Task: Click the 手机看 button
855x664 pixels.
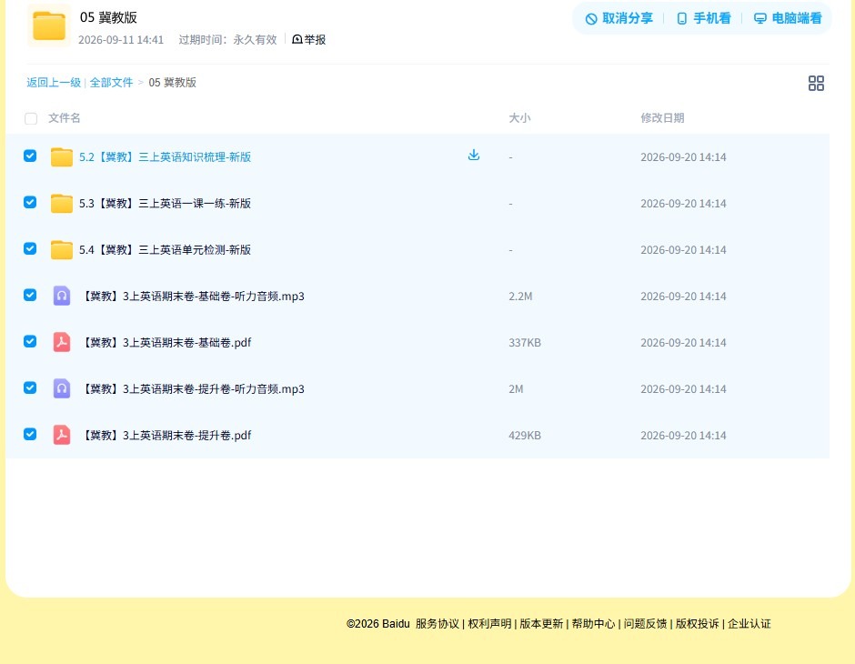Action: coord(703,18)
